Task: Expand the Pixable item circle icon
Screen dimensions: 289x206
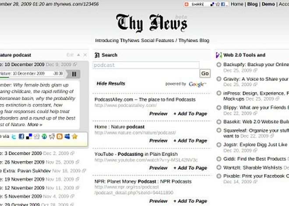Action: tap(219, 176)
